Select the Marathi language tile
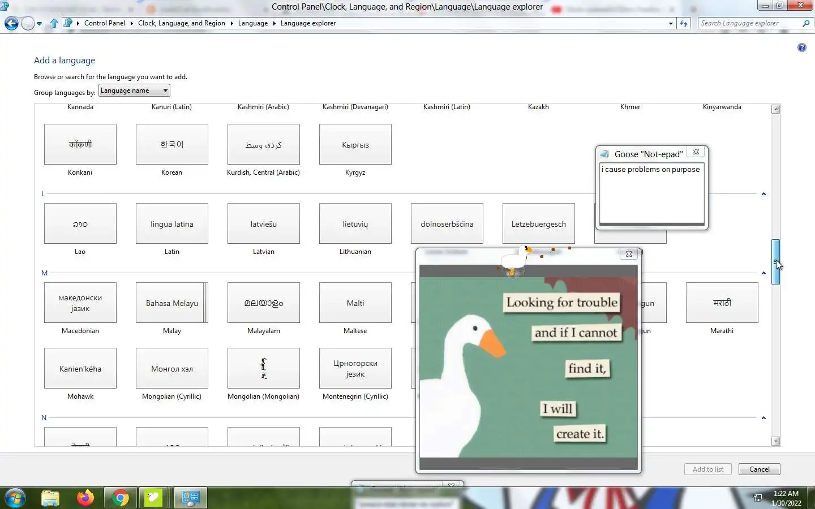 pyautogui.click(x=722, y=303)
